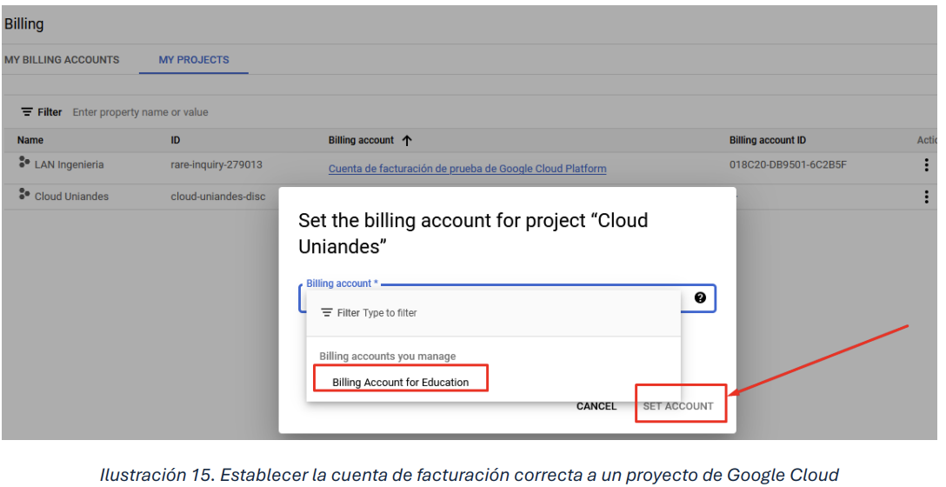Click the SET ACCOUNT button
This screenshot has height=487, width=946.
pos(678,406)
